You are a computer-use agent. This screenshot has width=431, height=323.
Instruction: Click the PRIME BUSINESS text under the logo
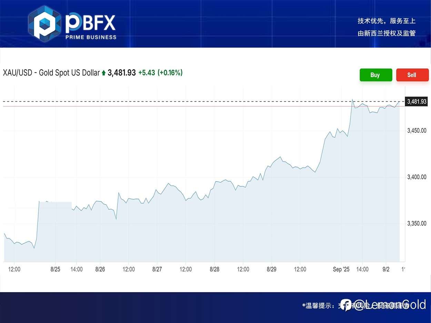[x=91, y=37]
